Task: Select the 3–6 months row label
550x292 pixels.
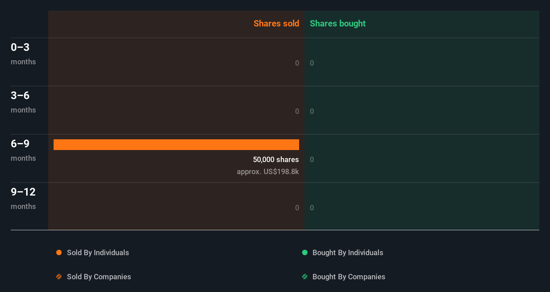Action: point(23,102)
